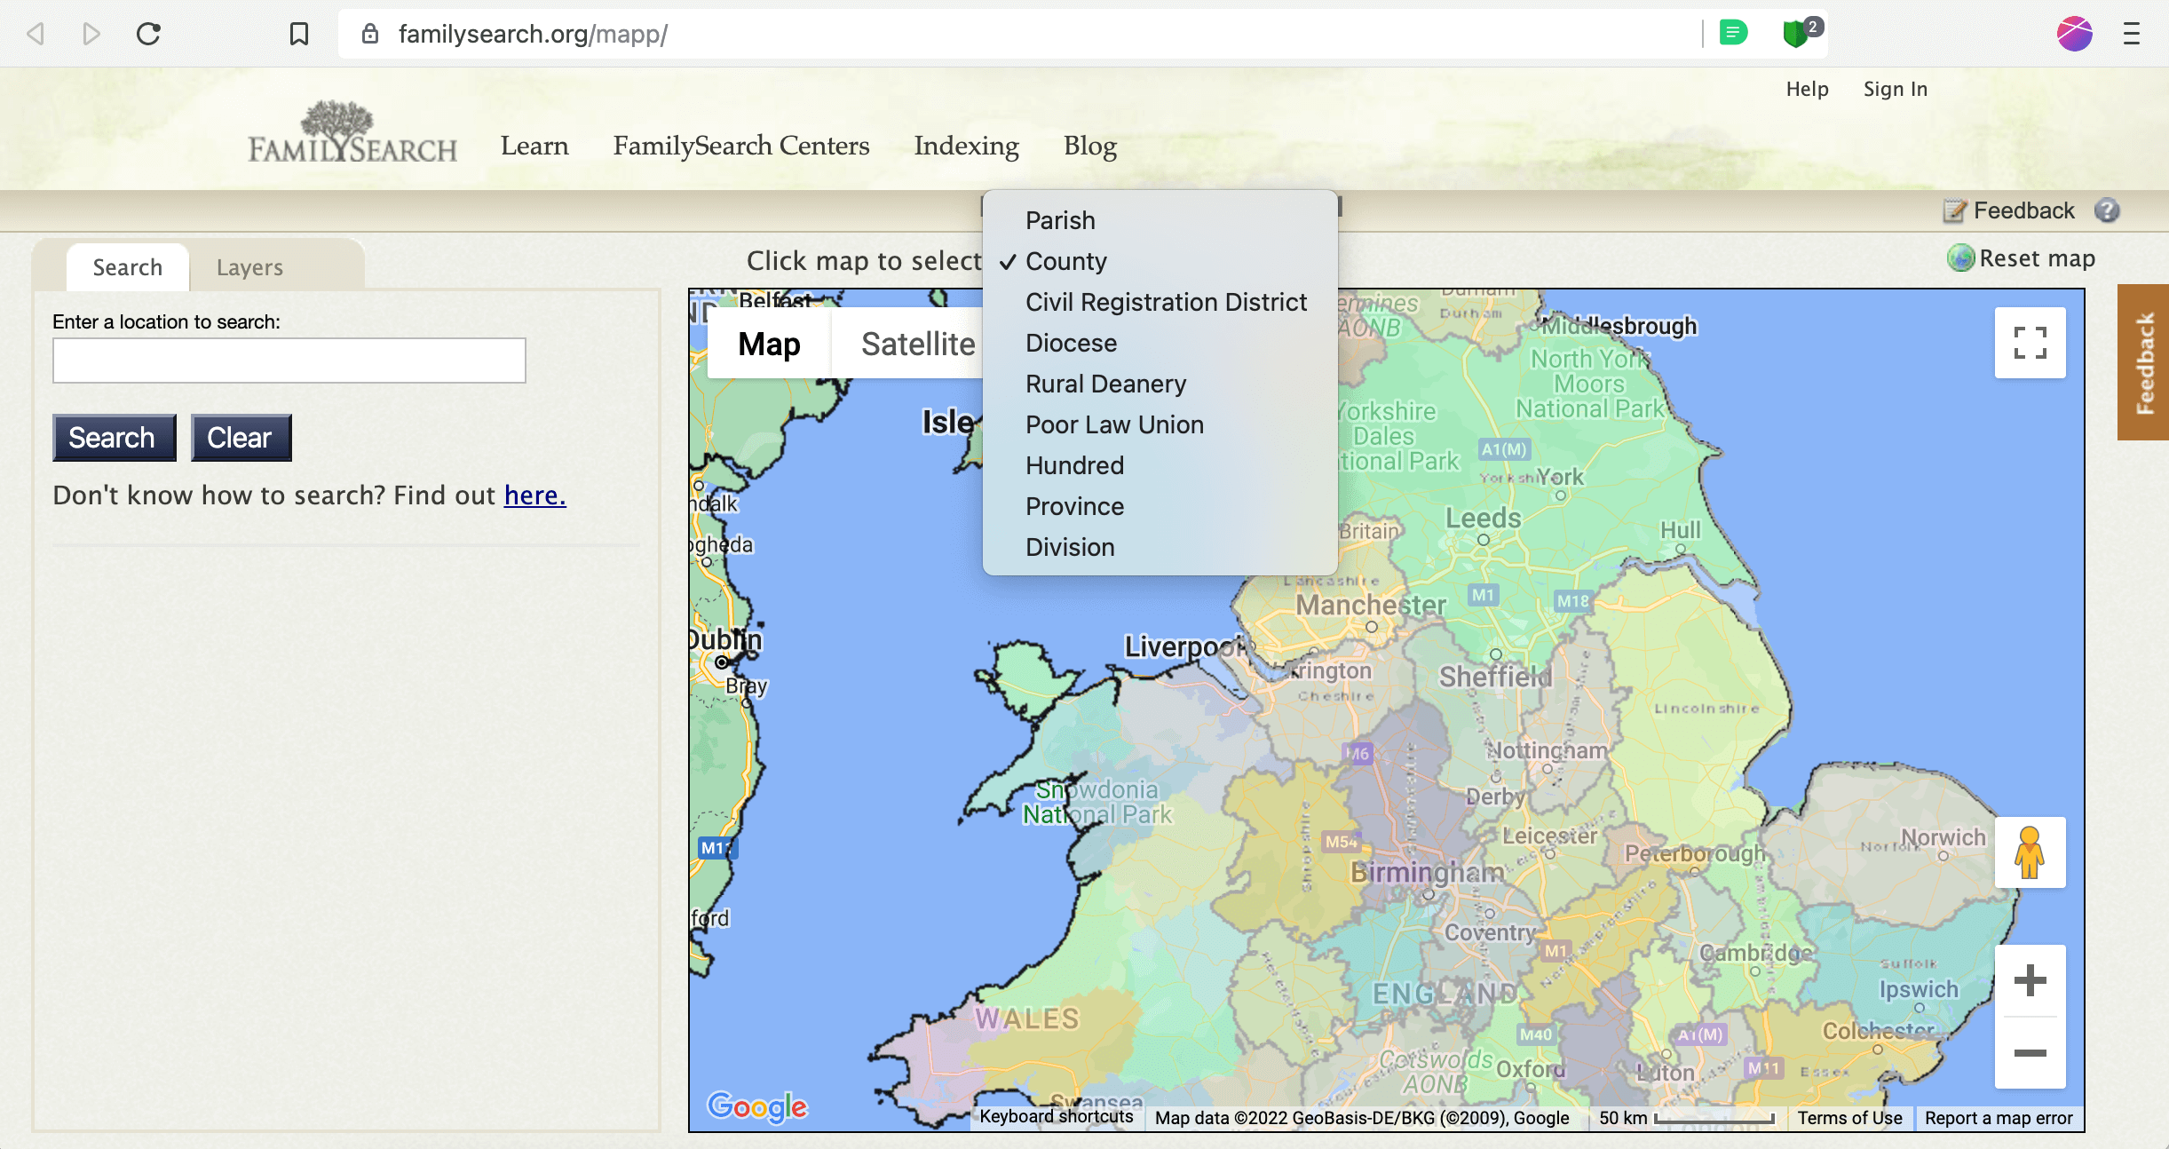Select Parish from the layer dropdown
Image resolution: width=2169 pixels, height=1149 pixels.
pos(1060,221)
